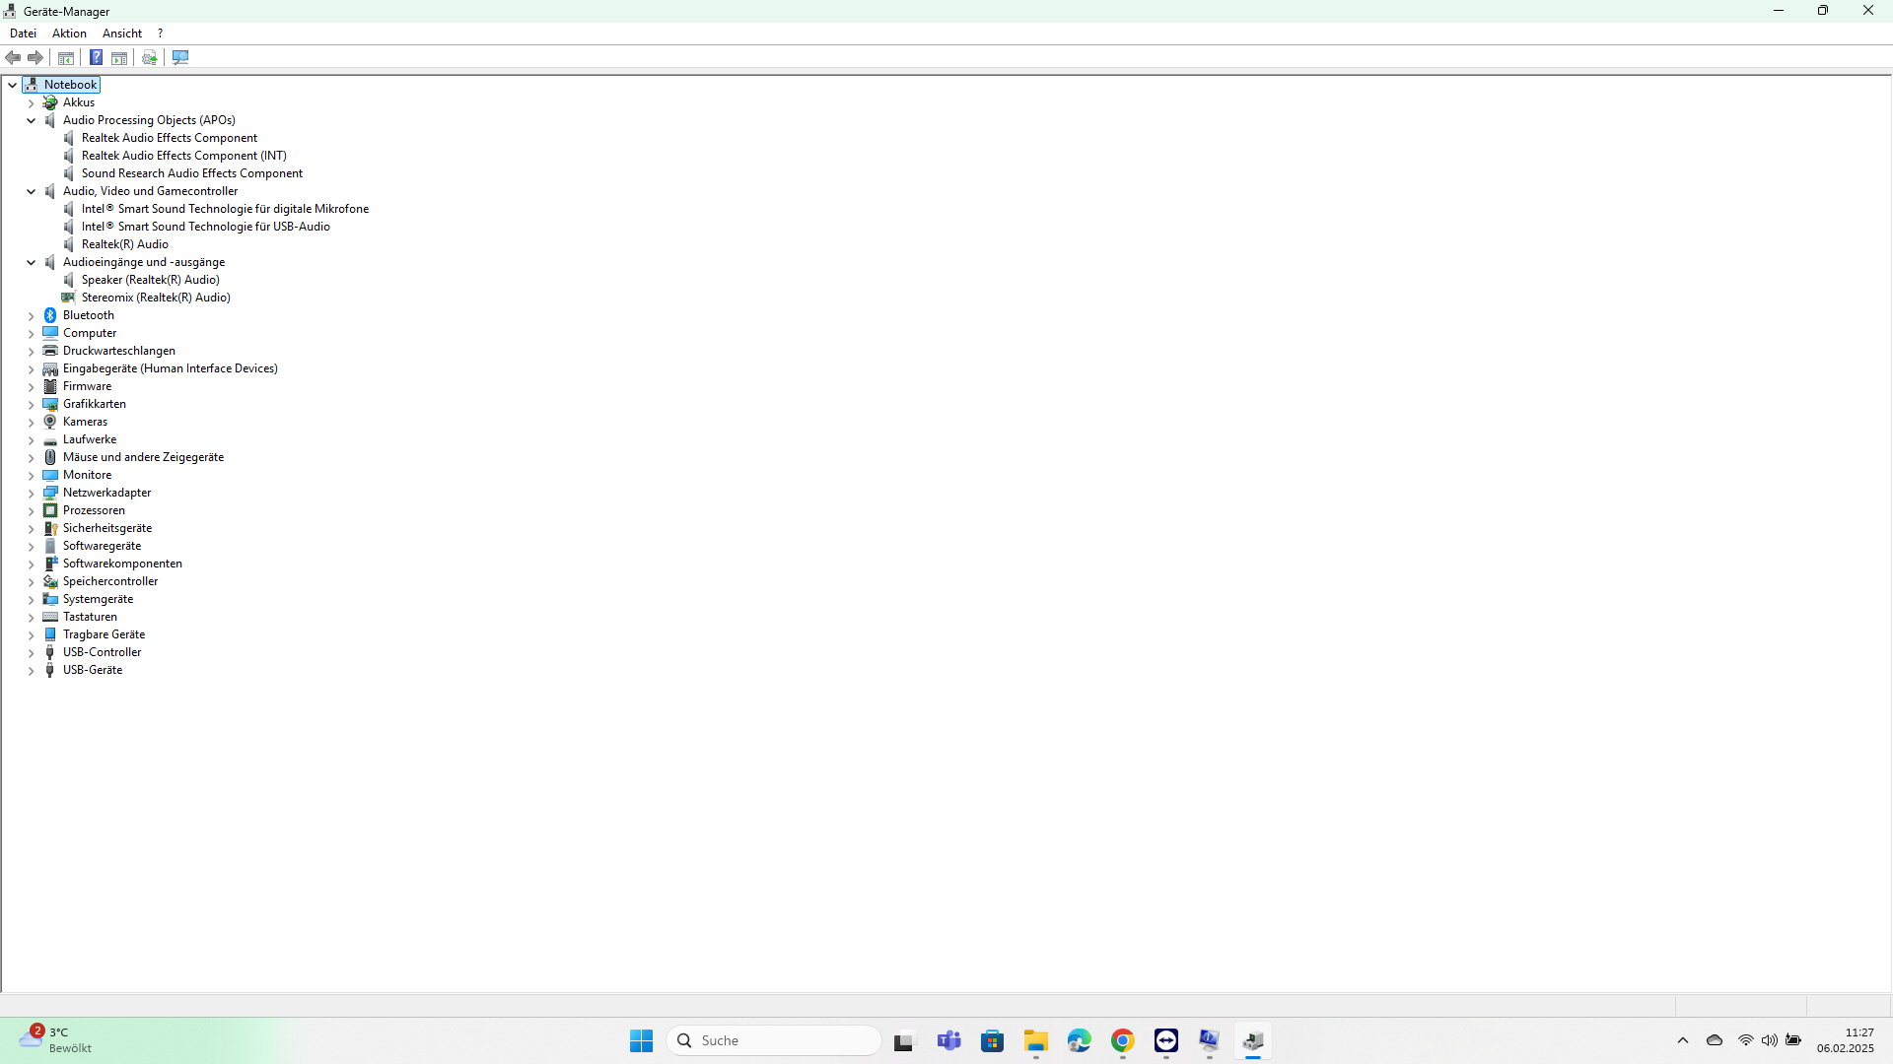
Task: Select the Realtek(R) Audio device
Action: (x=124, y=244)
